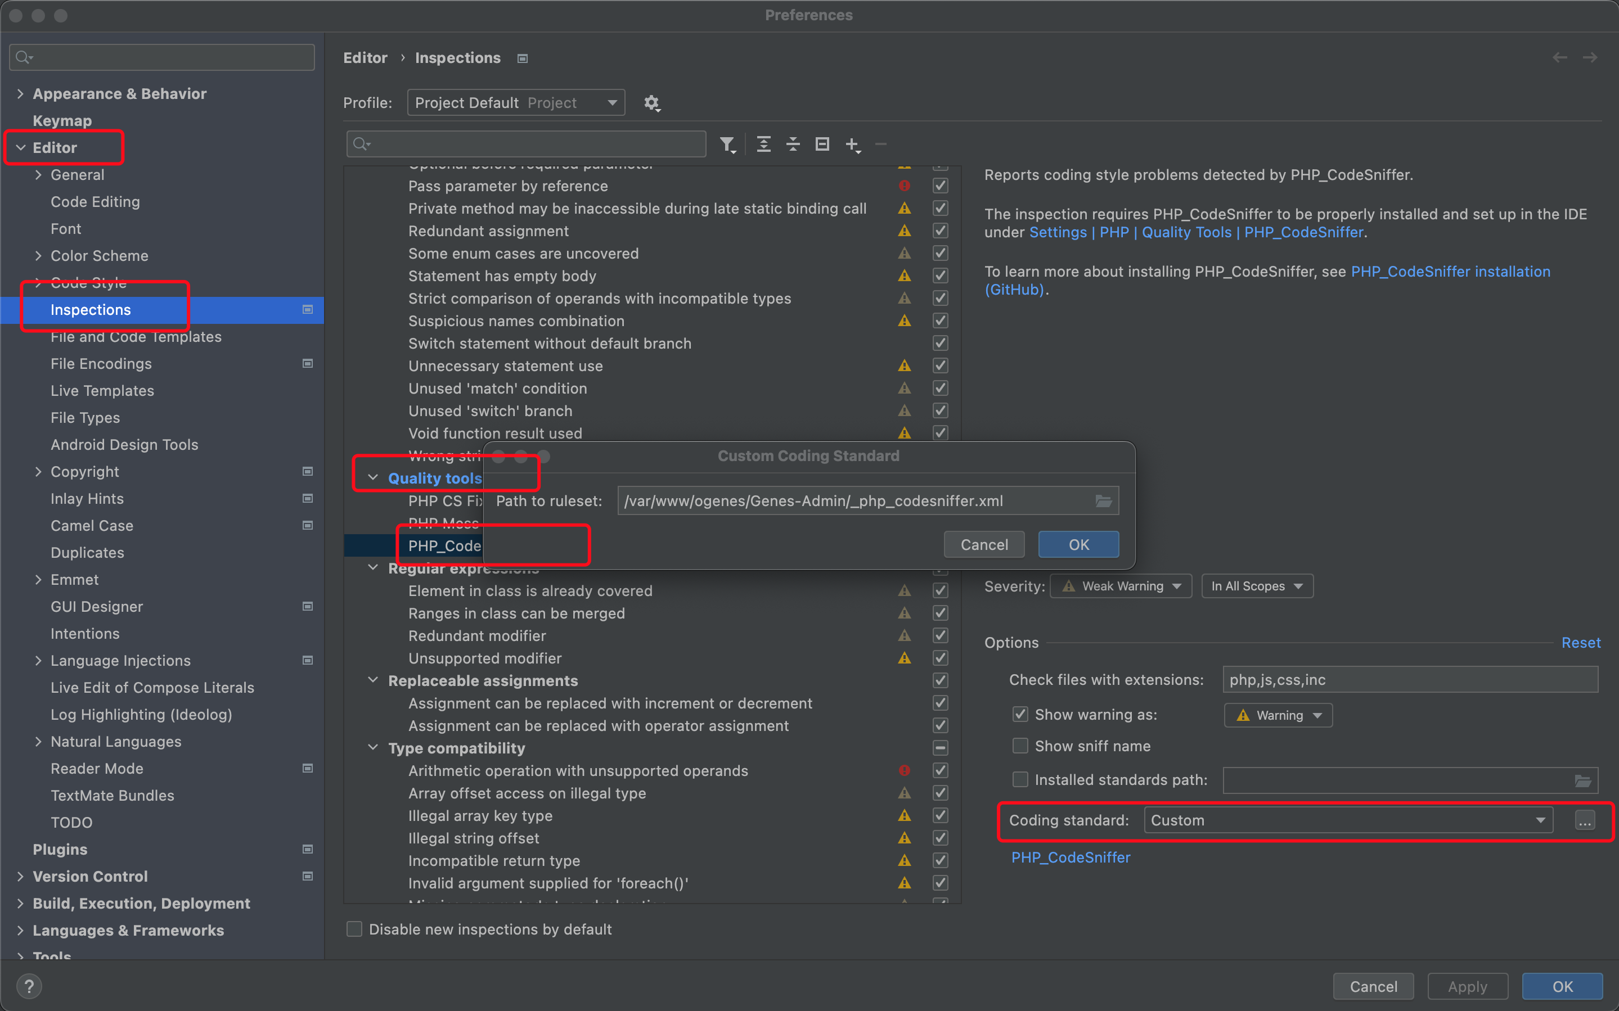Click the Reset options link
Screen dimensions: 1619x1011
[x=1580, y=643]
